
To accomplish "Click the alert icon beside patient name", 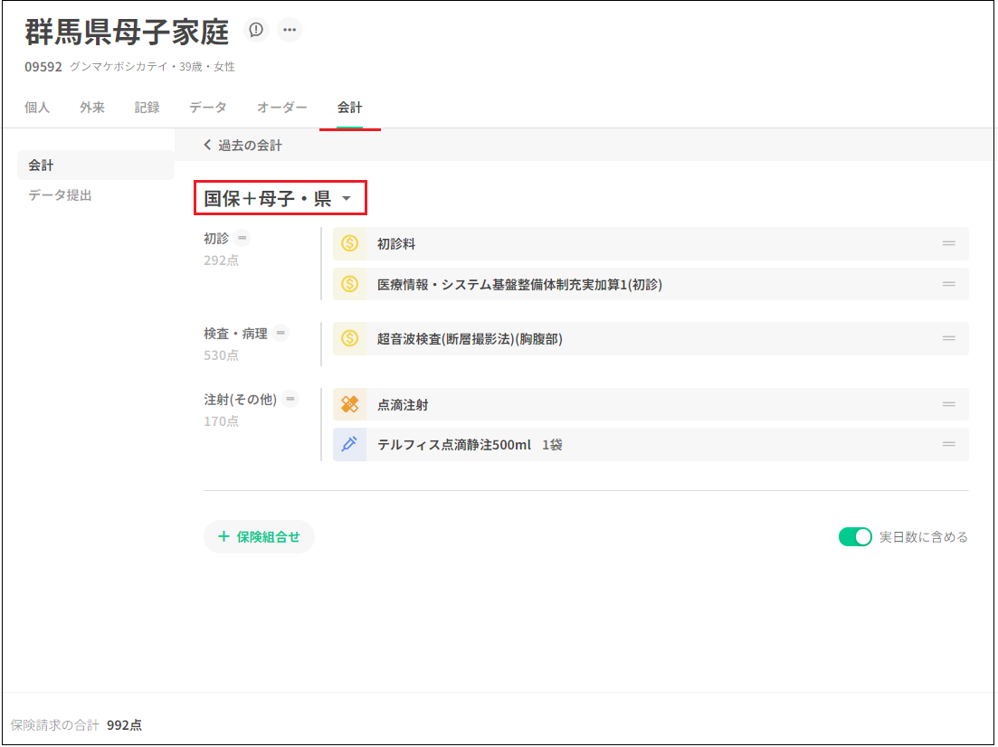I will coord(257,30).
